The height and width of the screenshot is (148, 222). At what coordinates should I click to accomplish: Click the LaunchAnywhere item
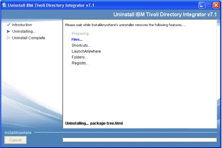86,51
